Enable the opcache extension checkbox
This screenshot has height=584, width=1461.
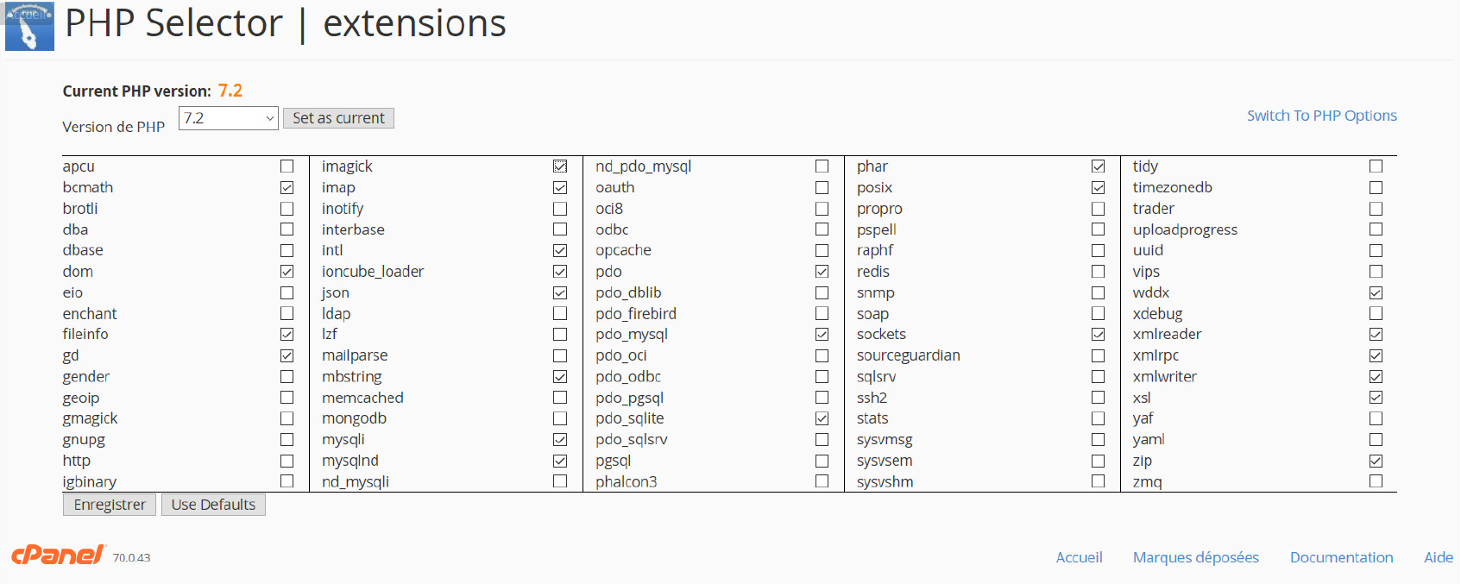(x=822, y=250)
